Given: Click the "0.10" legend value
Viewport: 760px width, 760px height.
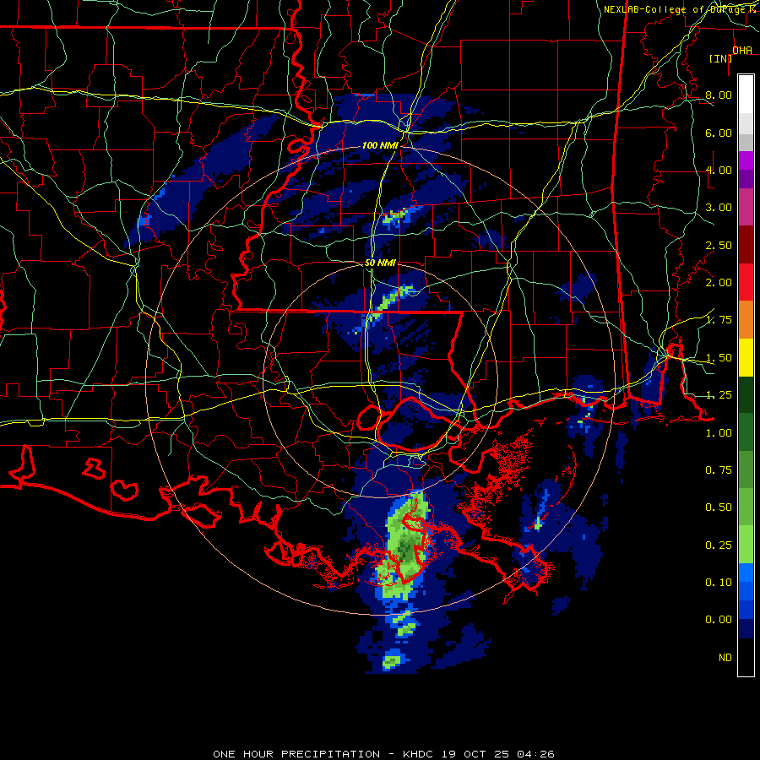Looking at the screenshot, I should click(719, 583).
